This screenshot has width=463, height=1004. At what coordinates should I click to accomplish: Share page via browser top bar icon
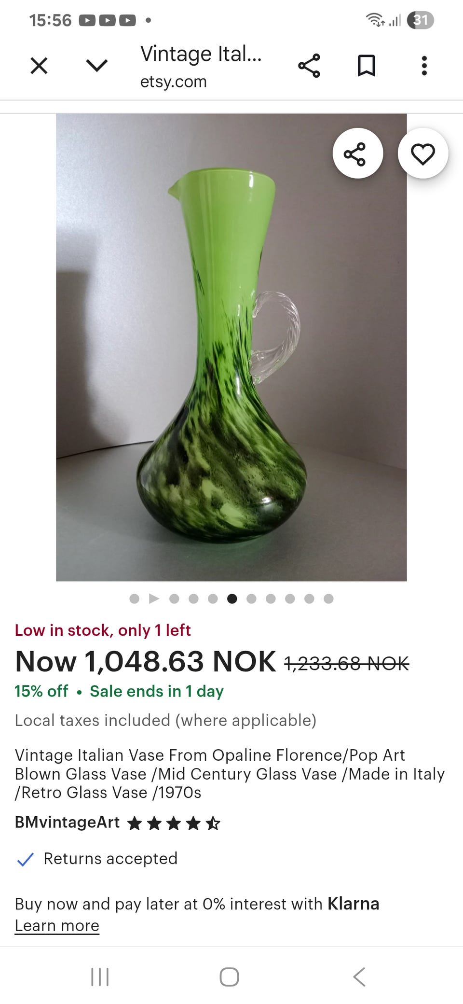[309, 66]
